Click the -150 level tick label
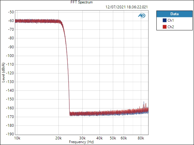 coord(10,99)
